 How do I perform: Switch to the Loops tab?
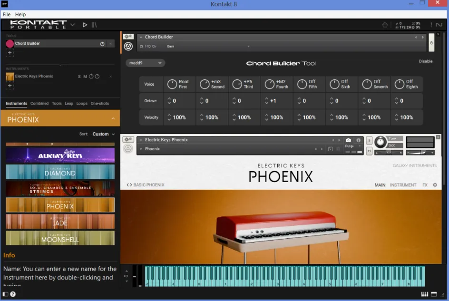click(x=82, y=103)
